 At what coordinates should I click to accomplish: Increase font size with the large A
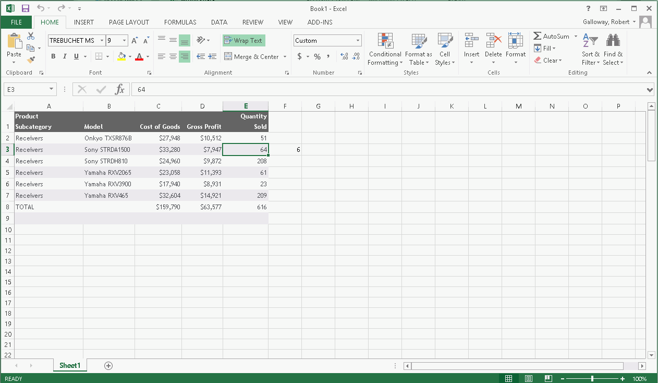point(135,40)
